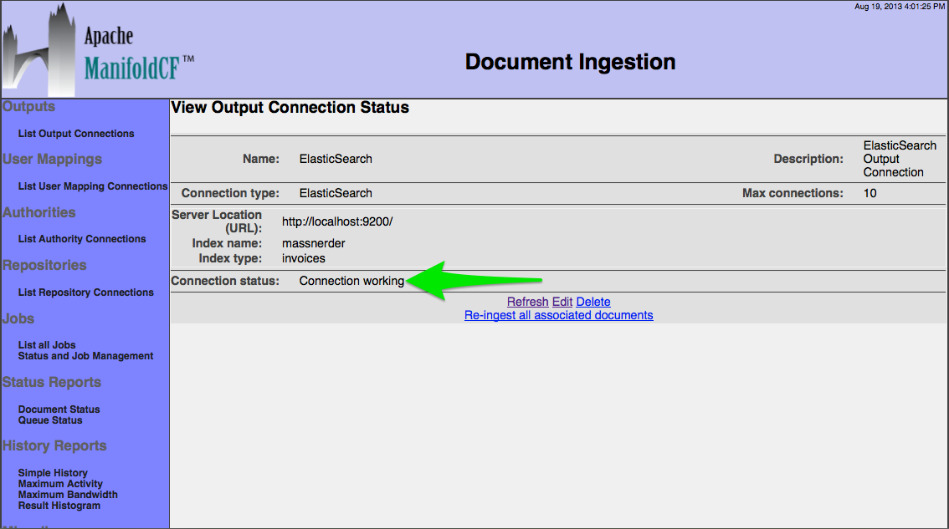Click the Outputs section heading

coord(28,106)
